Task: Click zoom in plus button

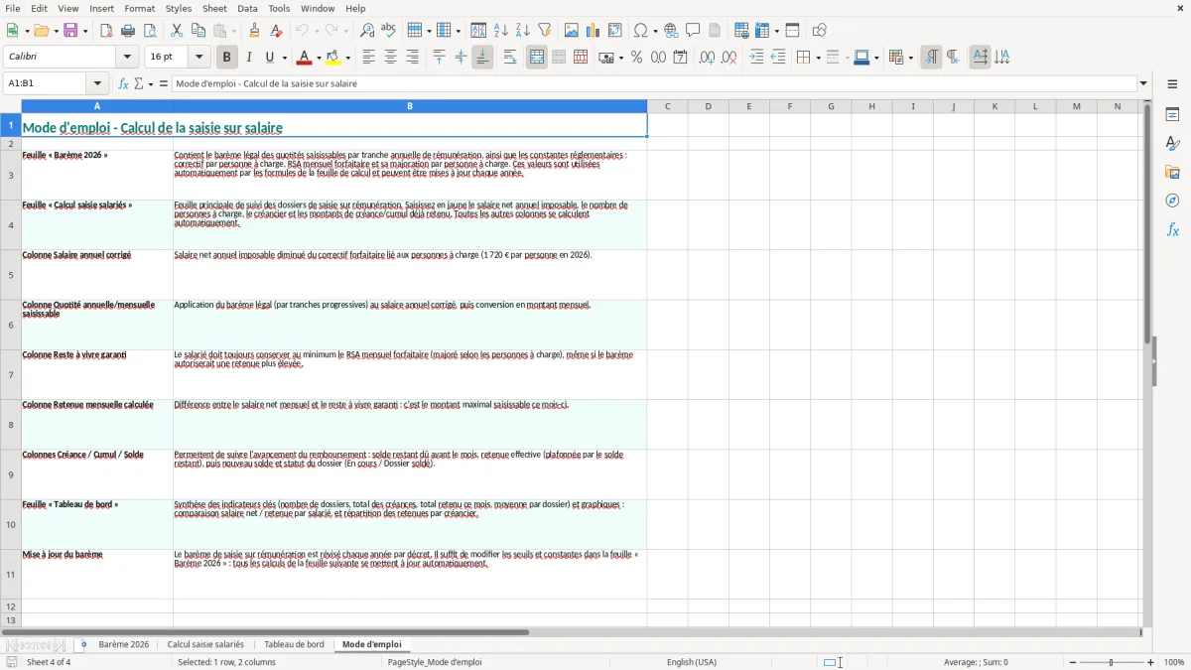Action: click(x=1151, y=662)
